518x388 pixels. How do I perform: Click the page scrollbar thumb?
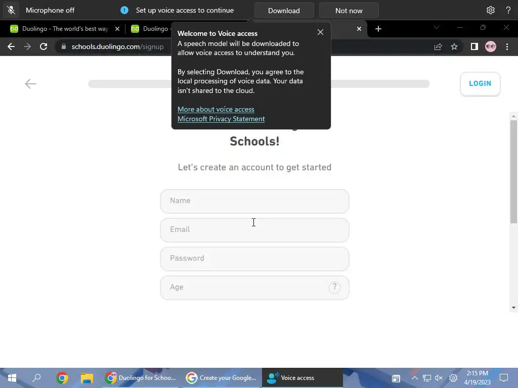(513, 172)
